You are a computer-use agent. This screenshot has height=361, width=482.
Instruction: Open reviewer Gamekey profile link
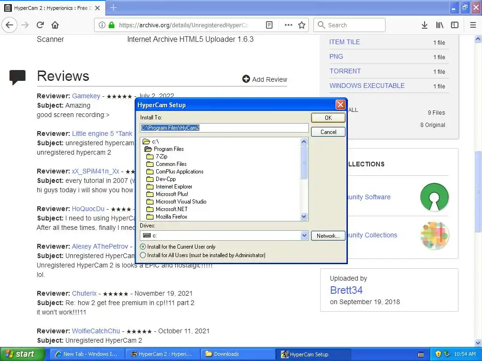tap(86, 96)
